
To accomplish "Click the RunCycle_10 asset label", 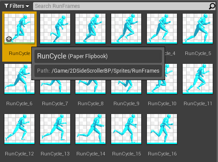I will [x=162, y=103].
